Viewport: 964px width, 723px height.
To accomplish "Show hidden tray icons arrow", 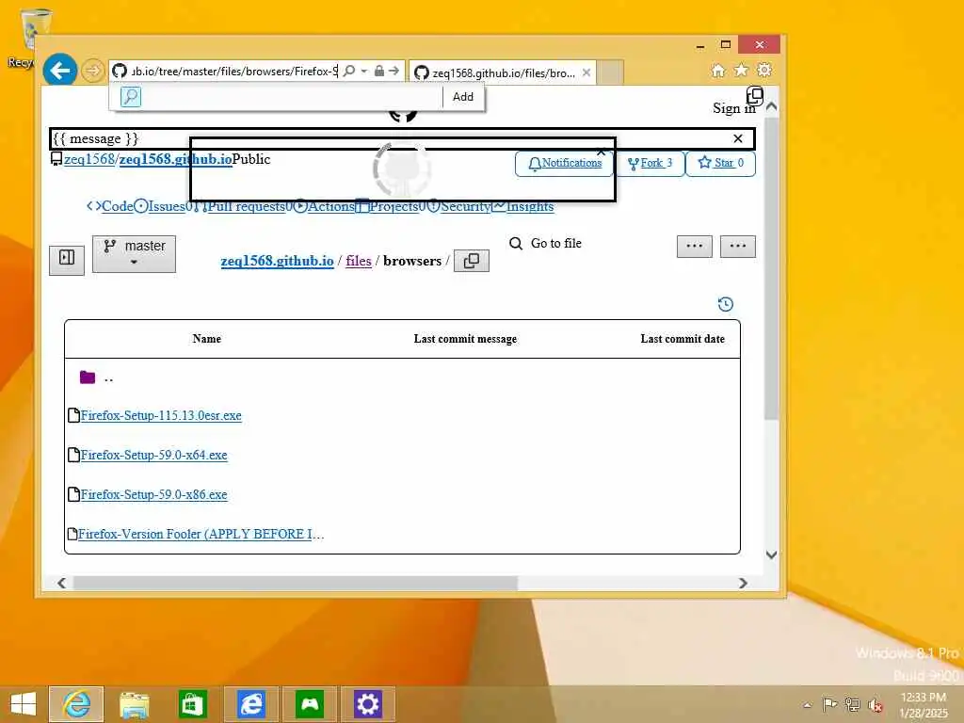I will tap(807, 705).
